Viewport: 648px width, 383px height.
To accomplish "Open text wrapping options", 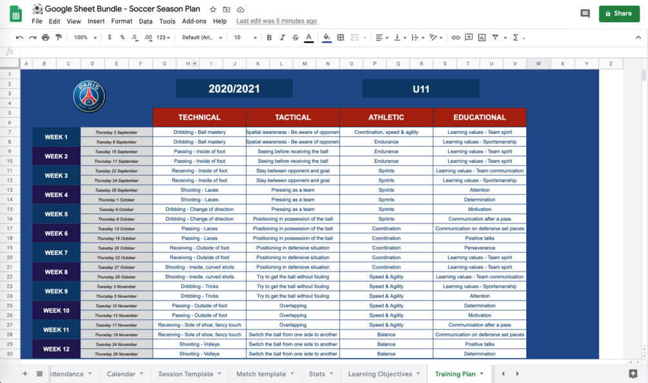I will [x=418, y=37].
